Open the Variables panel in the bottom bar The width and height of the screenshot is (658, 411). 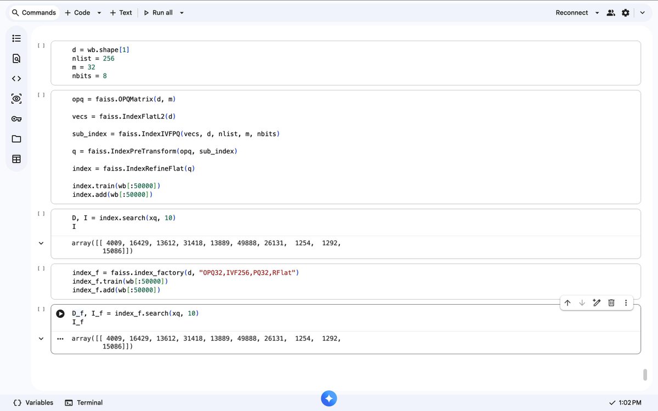(x=33, y=402)
